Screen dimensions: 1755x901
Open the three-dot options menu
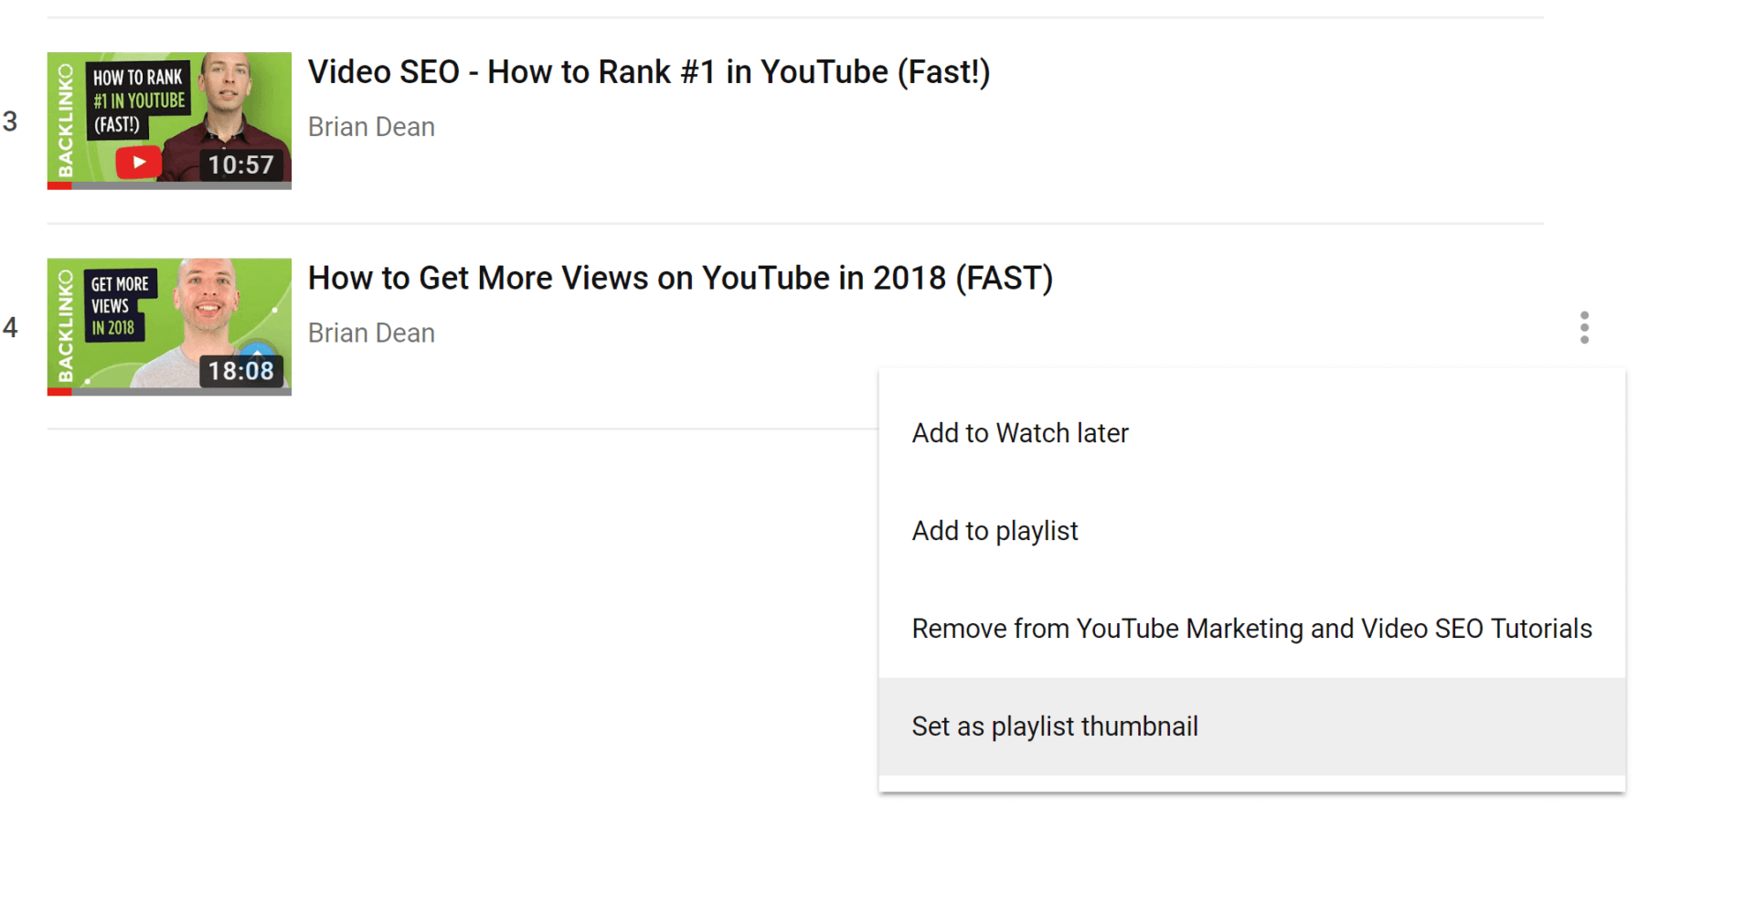click(1584, 327)
